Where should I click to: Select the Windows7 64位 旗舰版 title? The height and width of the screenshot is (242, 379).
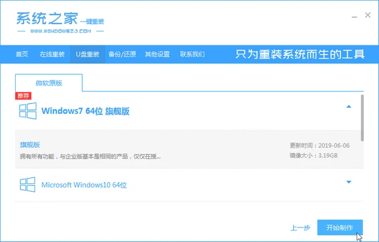[86, 111]
